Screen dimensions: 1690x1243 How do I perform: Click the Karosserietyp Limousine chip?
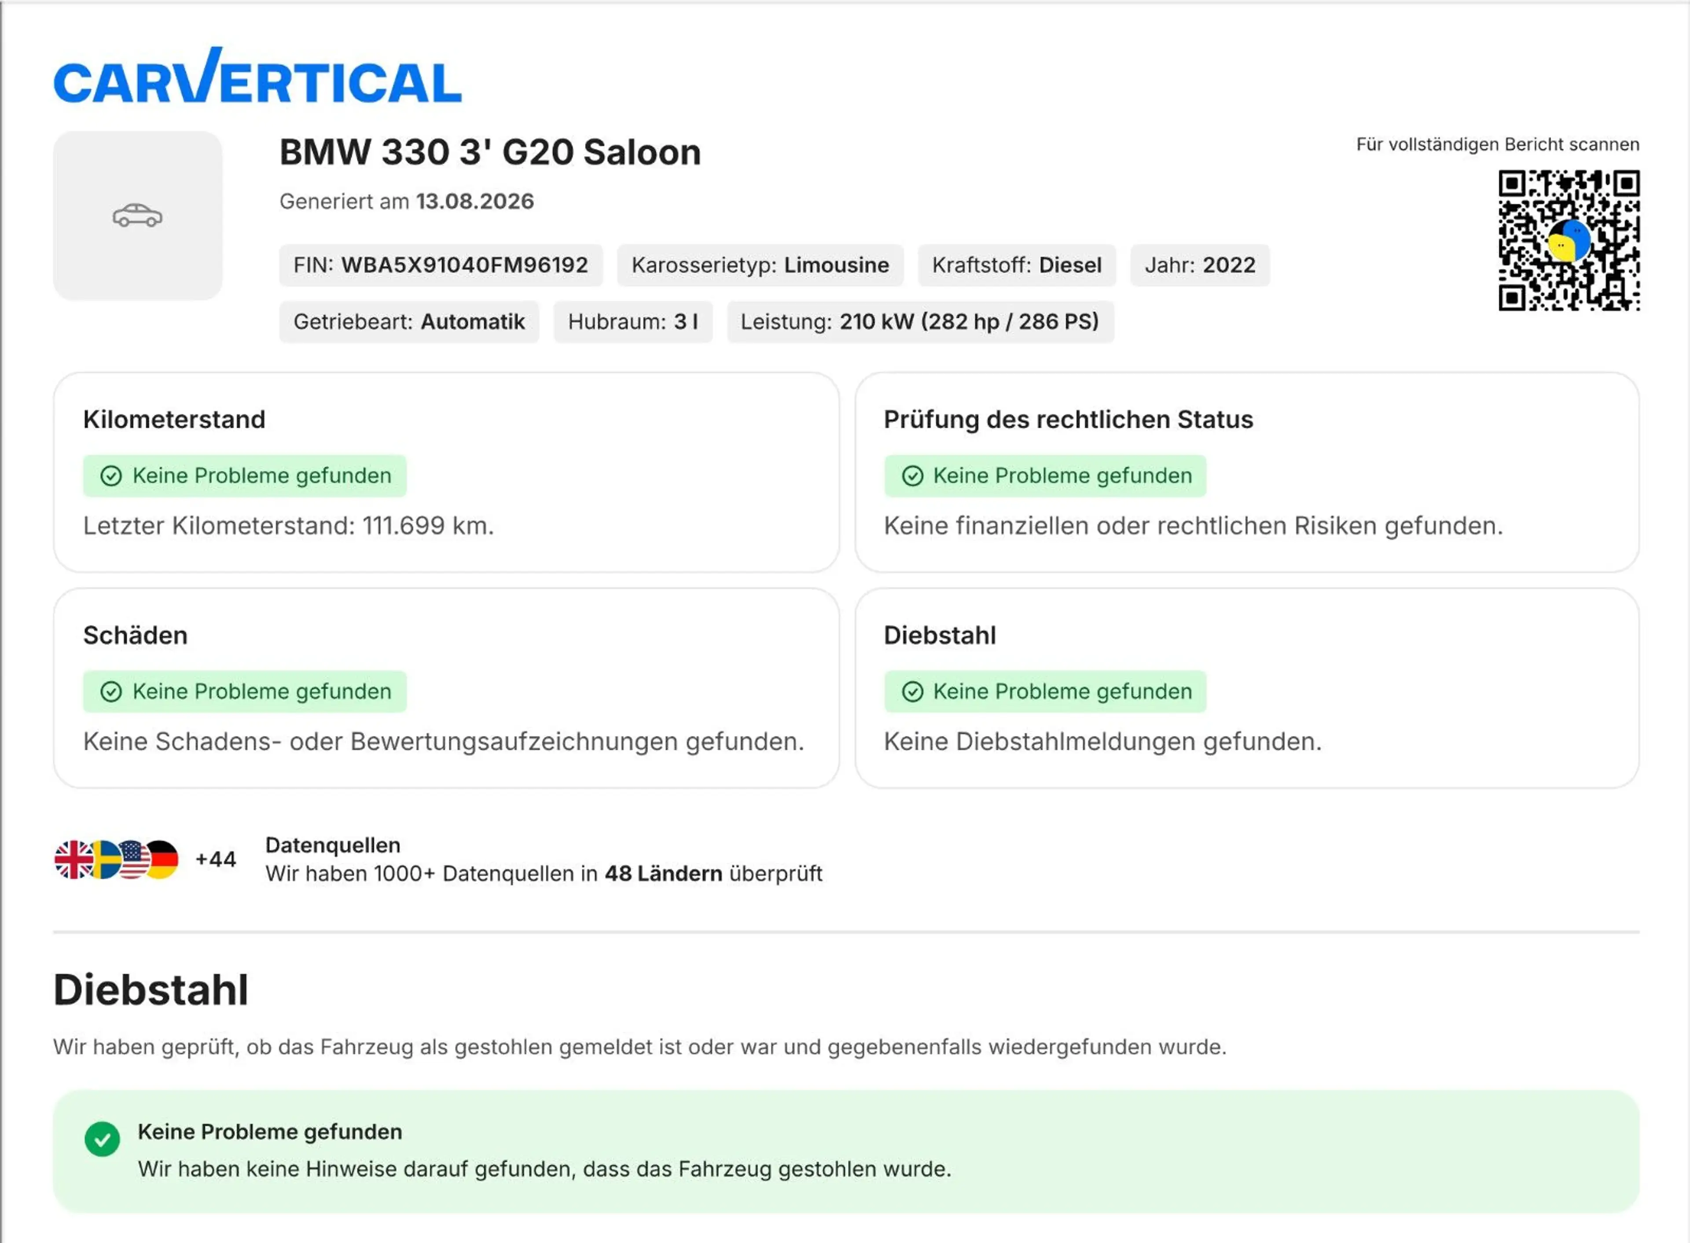[760, 265]
